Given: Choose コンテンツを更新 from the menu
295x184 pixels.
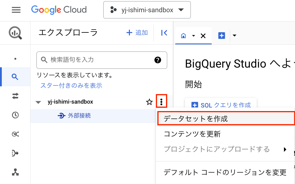Looking at the screenshot, I should (225, 134).
